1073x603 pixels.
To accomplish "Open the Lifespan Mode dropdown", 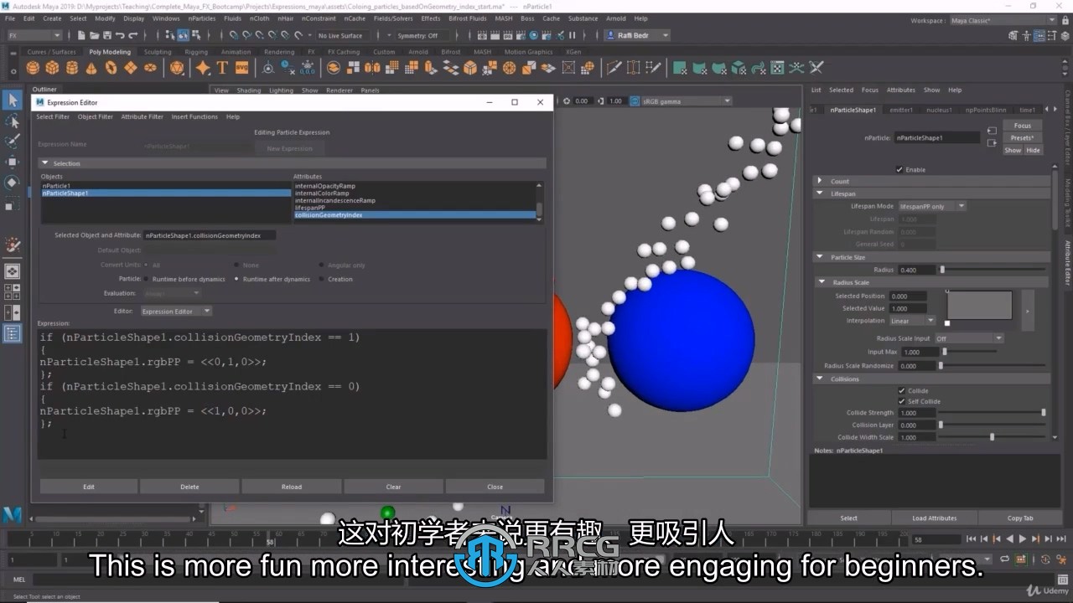I will [932, 206].
